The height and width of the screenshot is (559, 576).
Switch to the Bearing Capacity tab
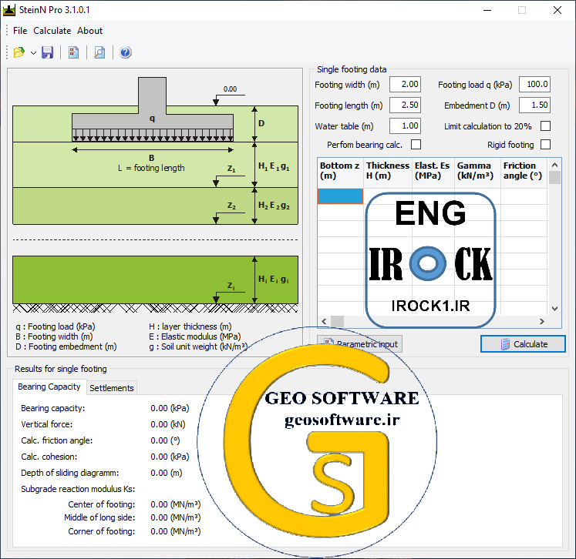coord(49,387)
